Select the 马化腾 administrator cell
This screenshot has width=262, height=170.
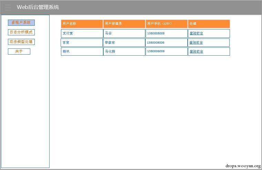pyautogui.click(x=124, y=52)
